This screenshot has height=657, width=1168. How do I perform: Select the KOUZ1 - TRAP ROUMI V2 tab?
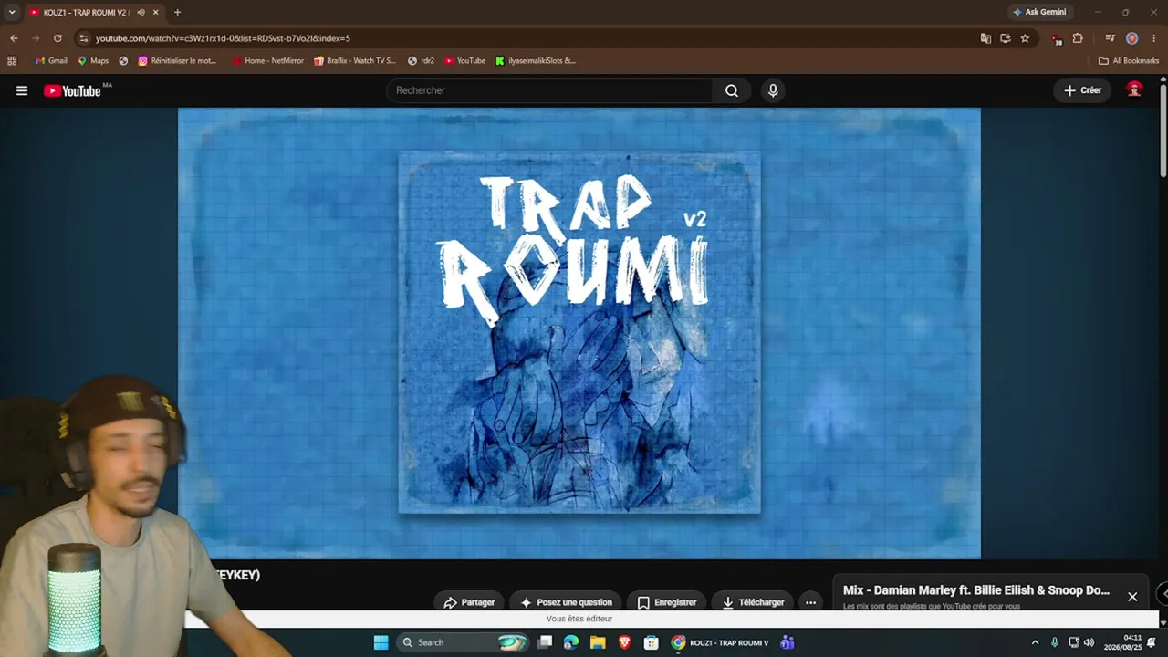tap(87, 12)
